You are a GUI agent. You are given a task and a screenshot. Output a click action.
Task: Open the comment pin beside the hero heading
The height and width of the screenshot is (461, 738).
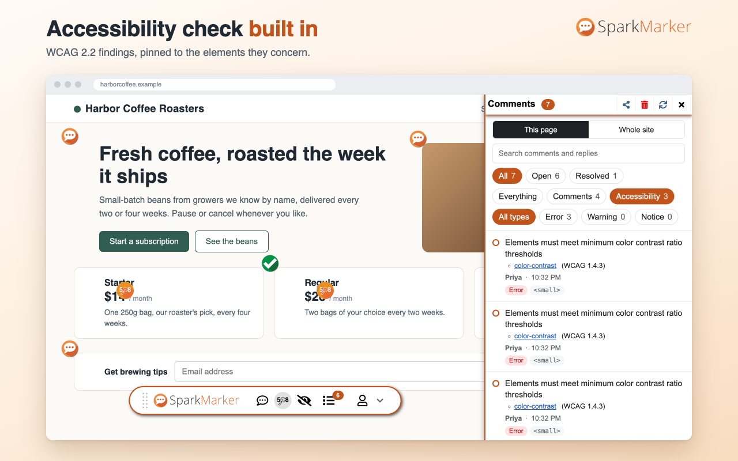[x=70, y=137]
